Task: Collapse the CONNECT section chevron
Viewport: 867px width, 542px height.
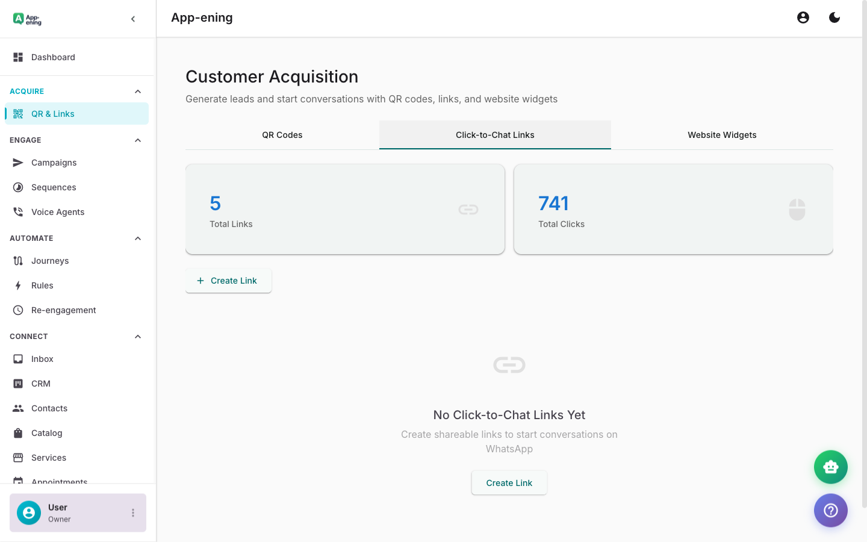Action: 137,336
